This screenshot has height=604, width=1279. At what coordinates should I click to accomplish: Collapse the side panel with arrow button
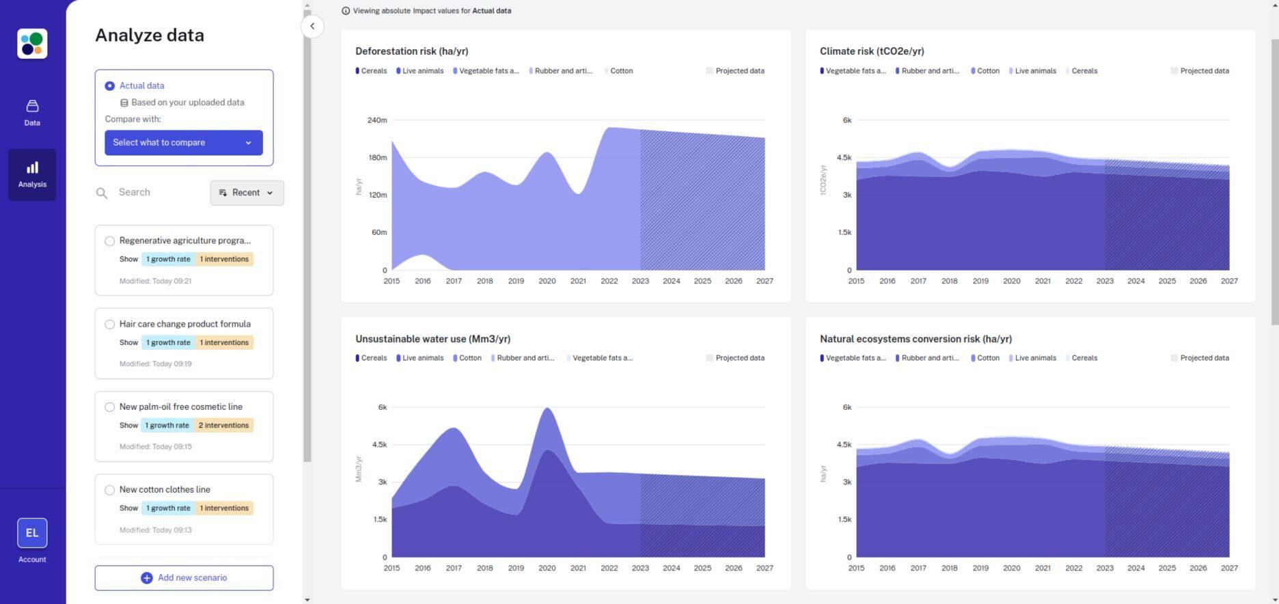[x=312, y=27]
